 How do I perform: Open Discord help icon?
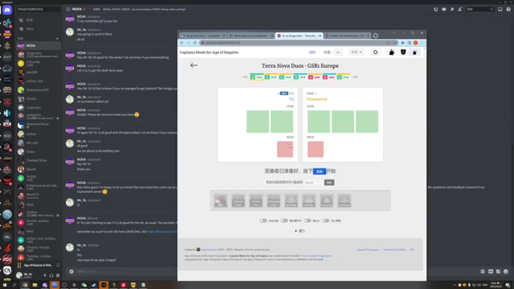click(508, 9)
